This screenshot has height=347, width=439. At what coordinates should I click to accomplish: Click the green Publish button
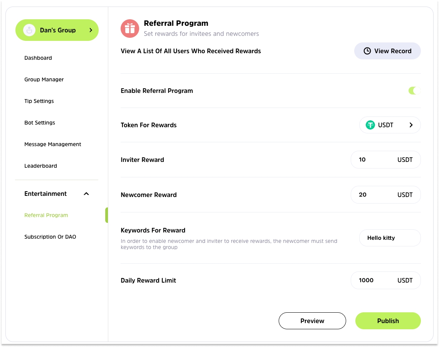[x=388, y=321]
